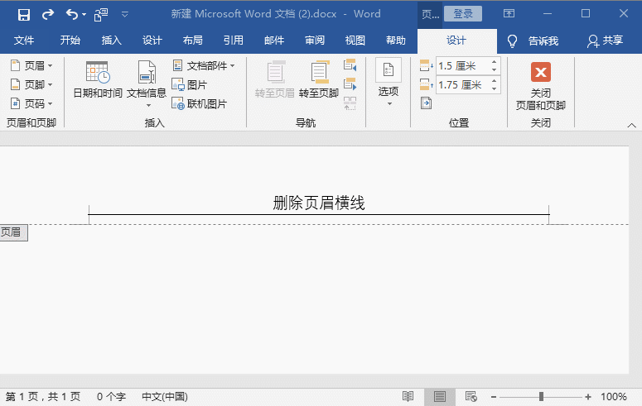This screenshot has height=406, width=642.
Task: Decrease header top distance 1.5 厘米
Action: (495, 70)
